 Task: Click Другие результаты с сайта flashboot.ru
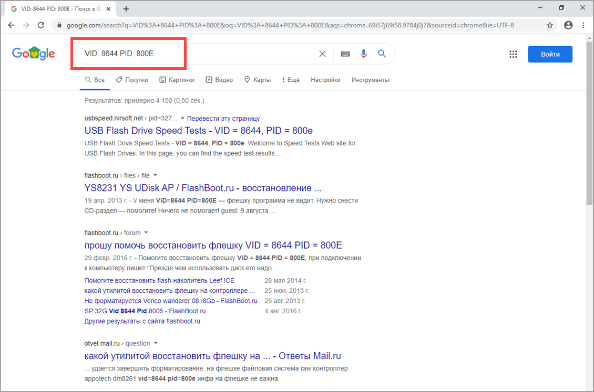point(142,321)
